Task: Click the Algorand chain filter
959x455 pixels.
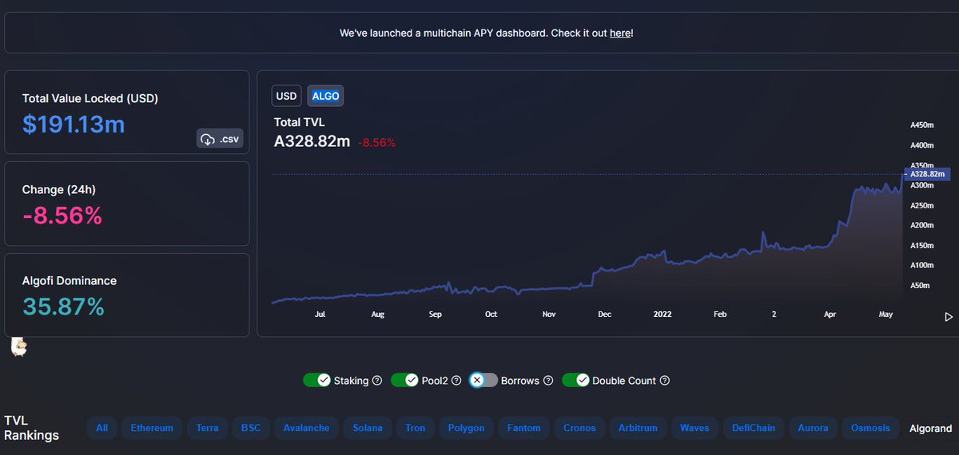Action: (x=931, y=429)
